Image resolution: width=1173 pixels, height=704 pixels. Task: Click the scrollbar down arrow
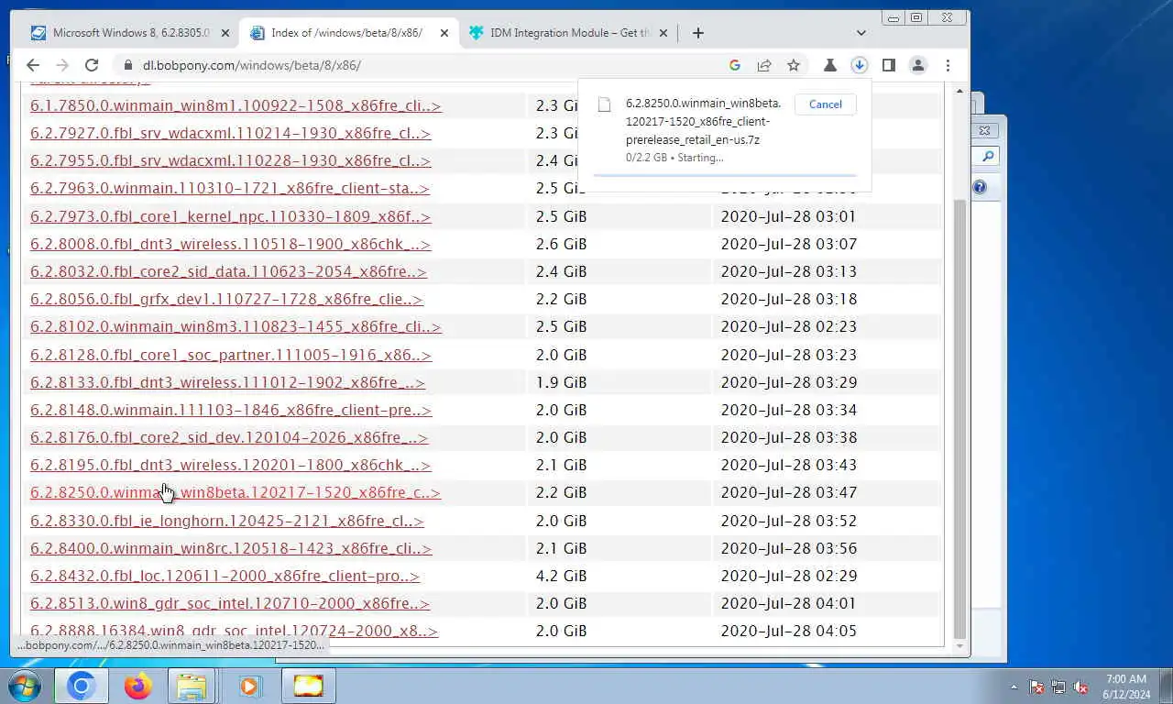(x=959, y=646)
